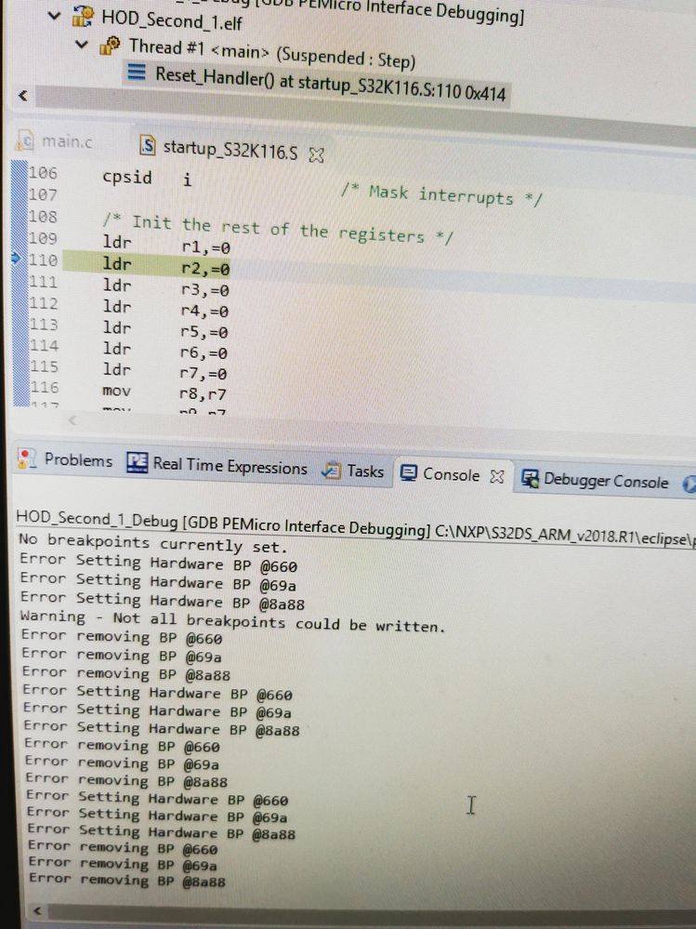Click 'ldr r6,=0' on line 114
Image resolution: width=696 pixels, height=929 pixels.
point(165,351)
